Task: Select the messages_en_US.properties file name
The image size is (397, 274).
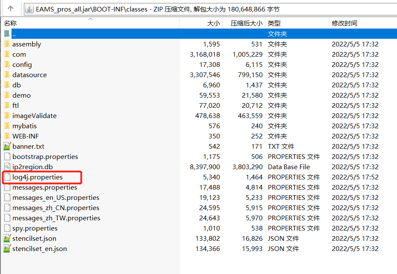Action: (56, 198)
